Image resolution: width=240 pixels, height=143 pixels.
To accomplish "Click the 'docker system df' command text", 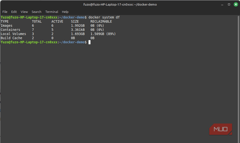I will click(104, 17).
